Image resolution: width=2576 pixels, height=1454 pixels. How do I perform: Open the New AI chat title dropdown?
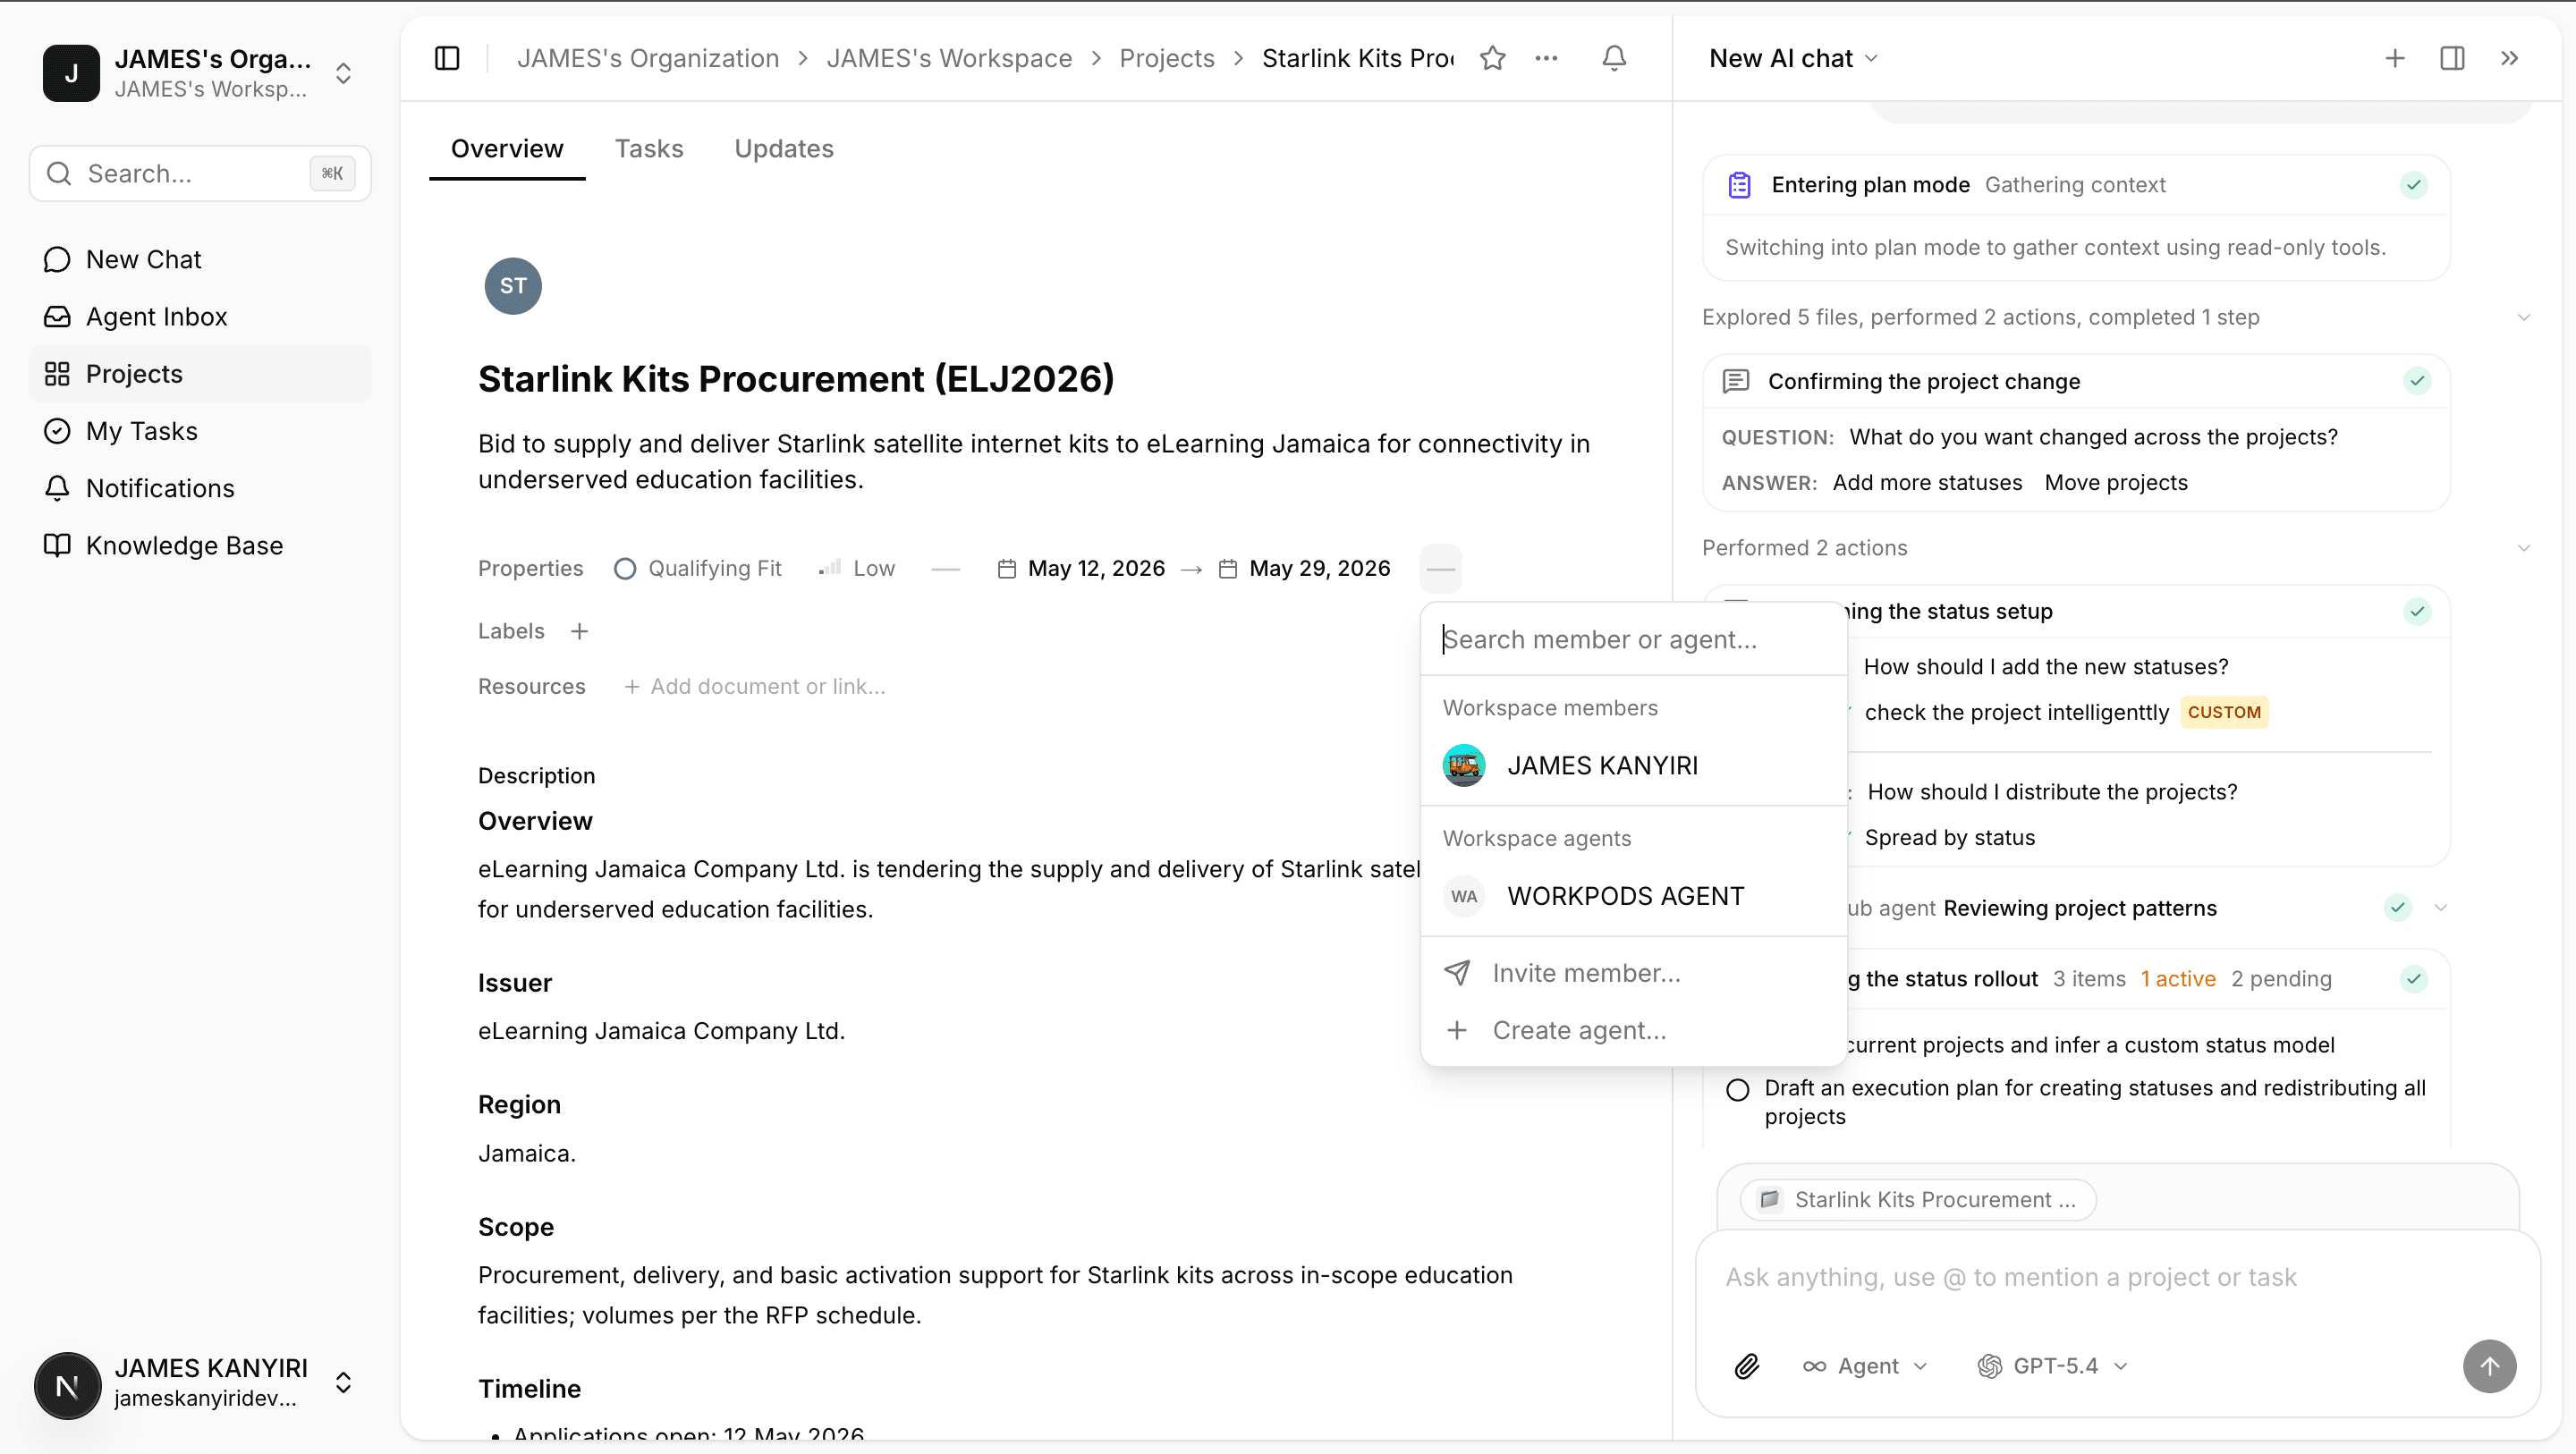tap(1794, 58)
